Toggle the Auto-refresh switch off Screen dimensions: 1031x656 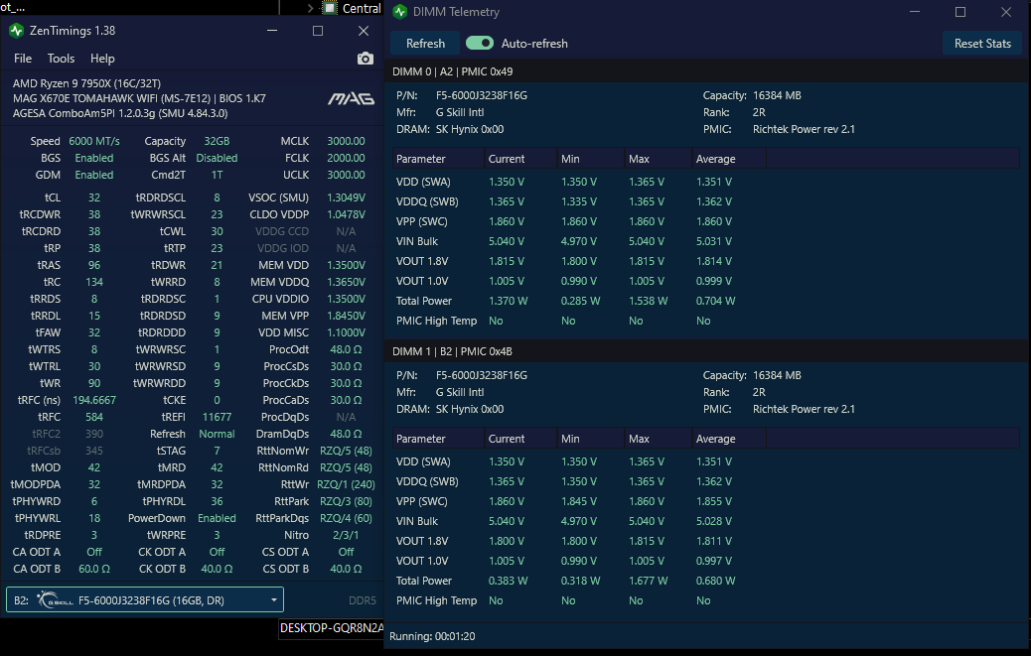point(480,44)
